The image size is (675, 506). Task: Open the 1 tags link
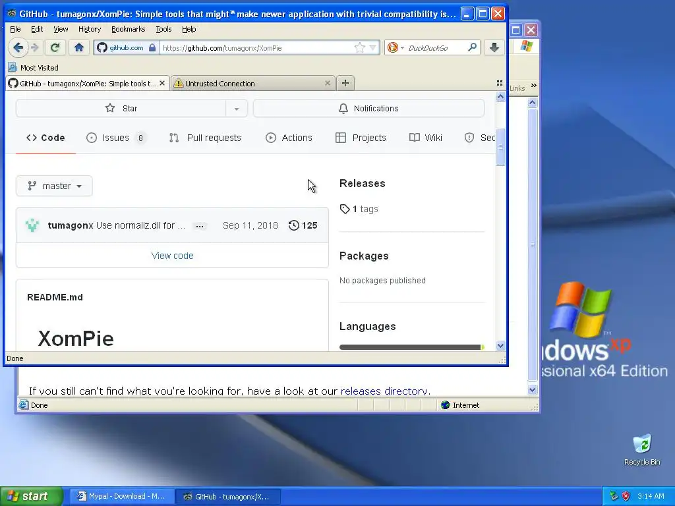(x=359, y=209)
